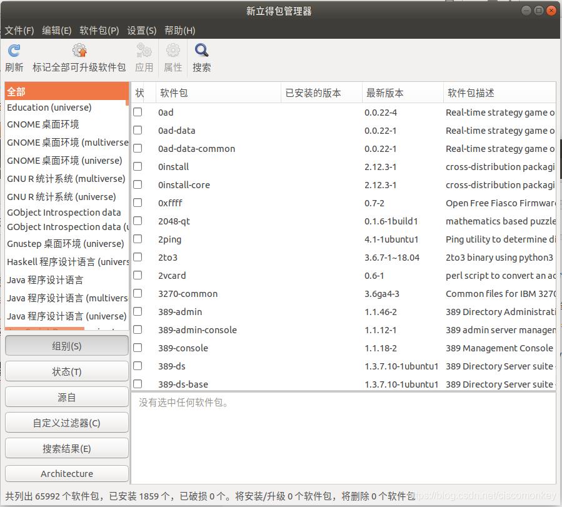Check the 389-console box

[x=138, y=348]
